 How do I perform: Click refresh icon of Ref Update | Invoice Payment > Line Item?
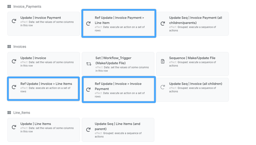(x=88, y=24)
